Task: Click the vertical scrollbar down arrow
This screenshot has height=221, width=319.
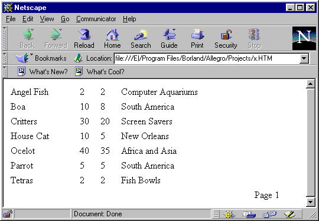Action: [311, 202]
